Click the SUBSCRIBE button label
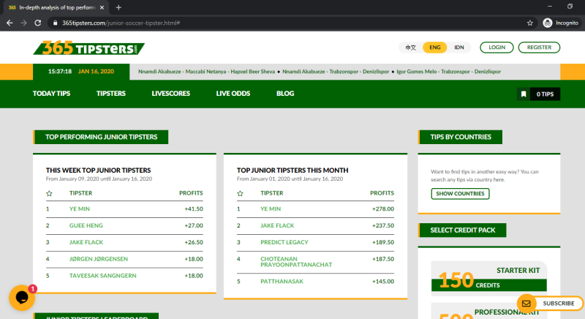 pyautogui.click(x=559, y=304)
